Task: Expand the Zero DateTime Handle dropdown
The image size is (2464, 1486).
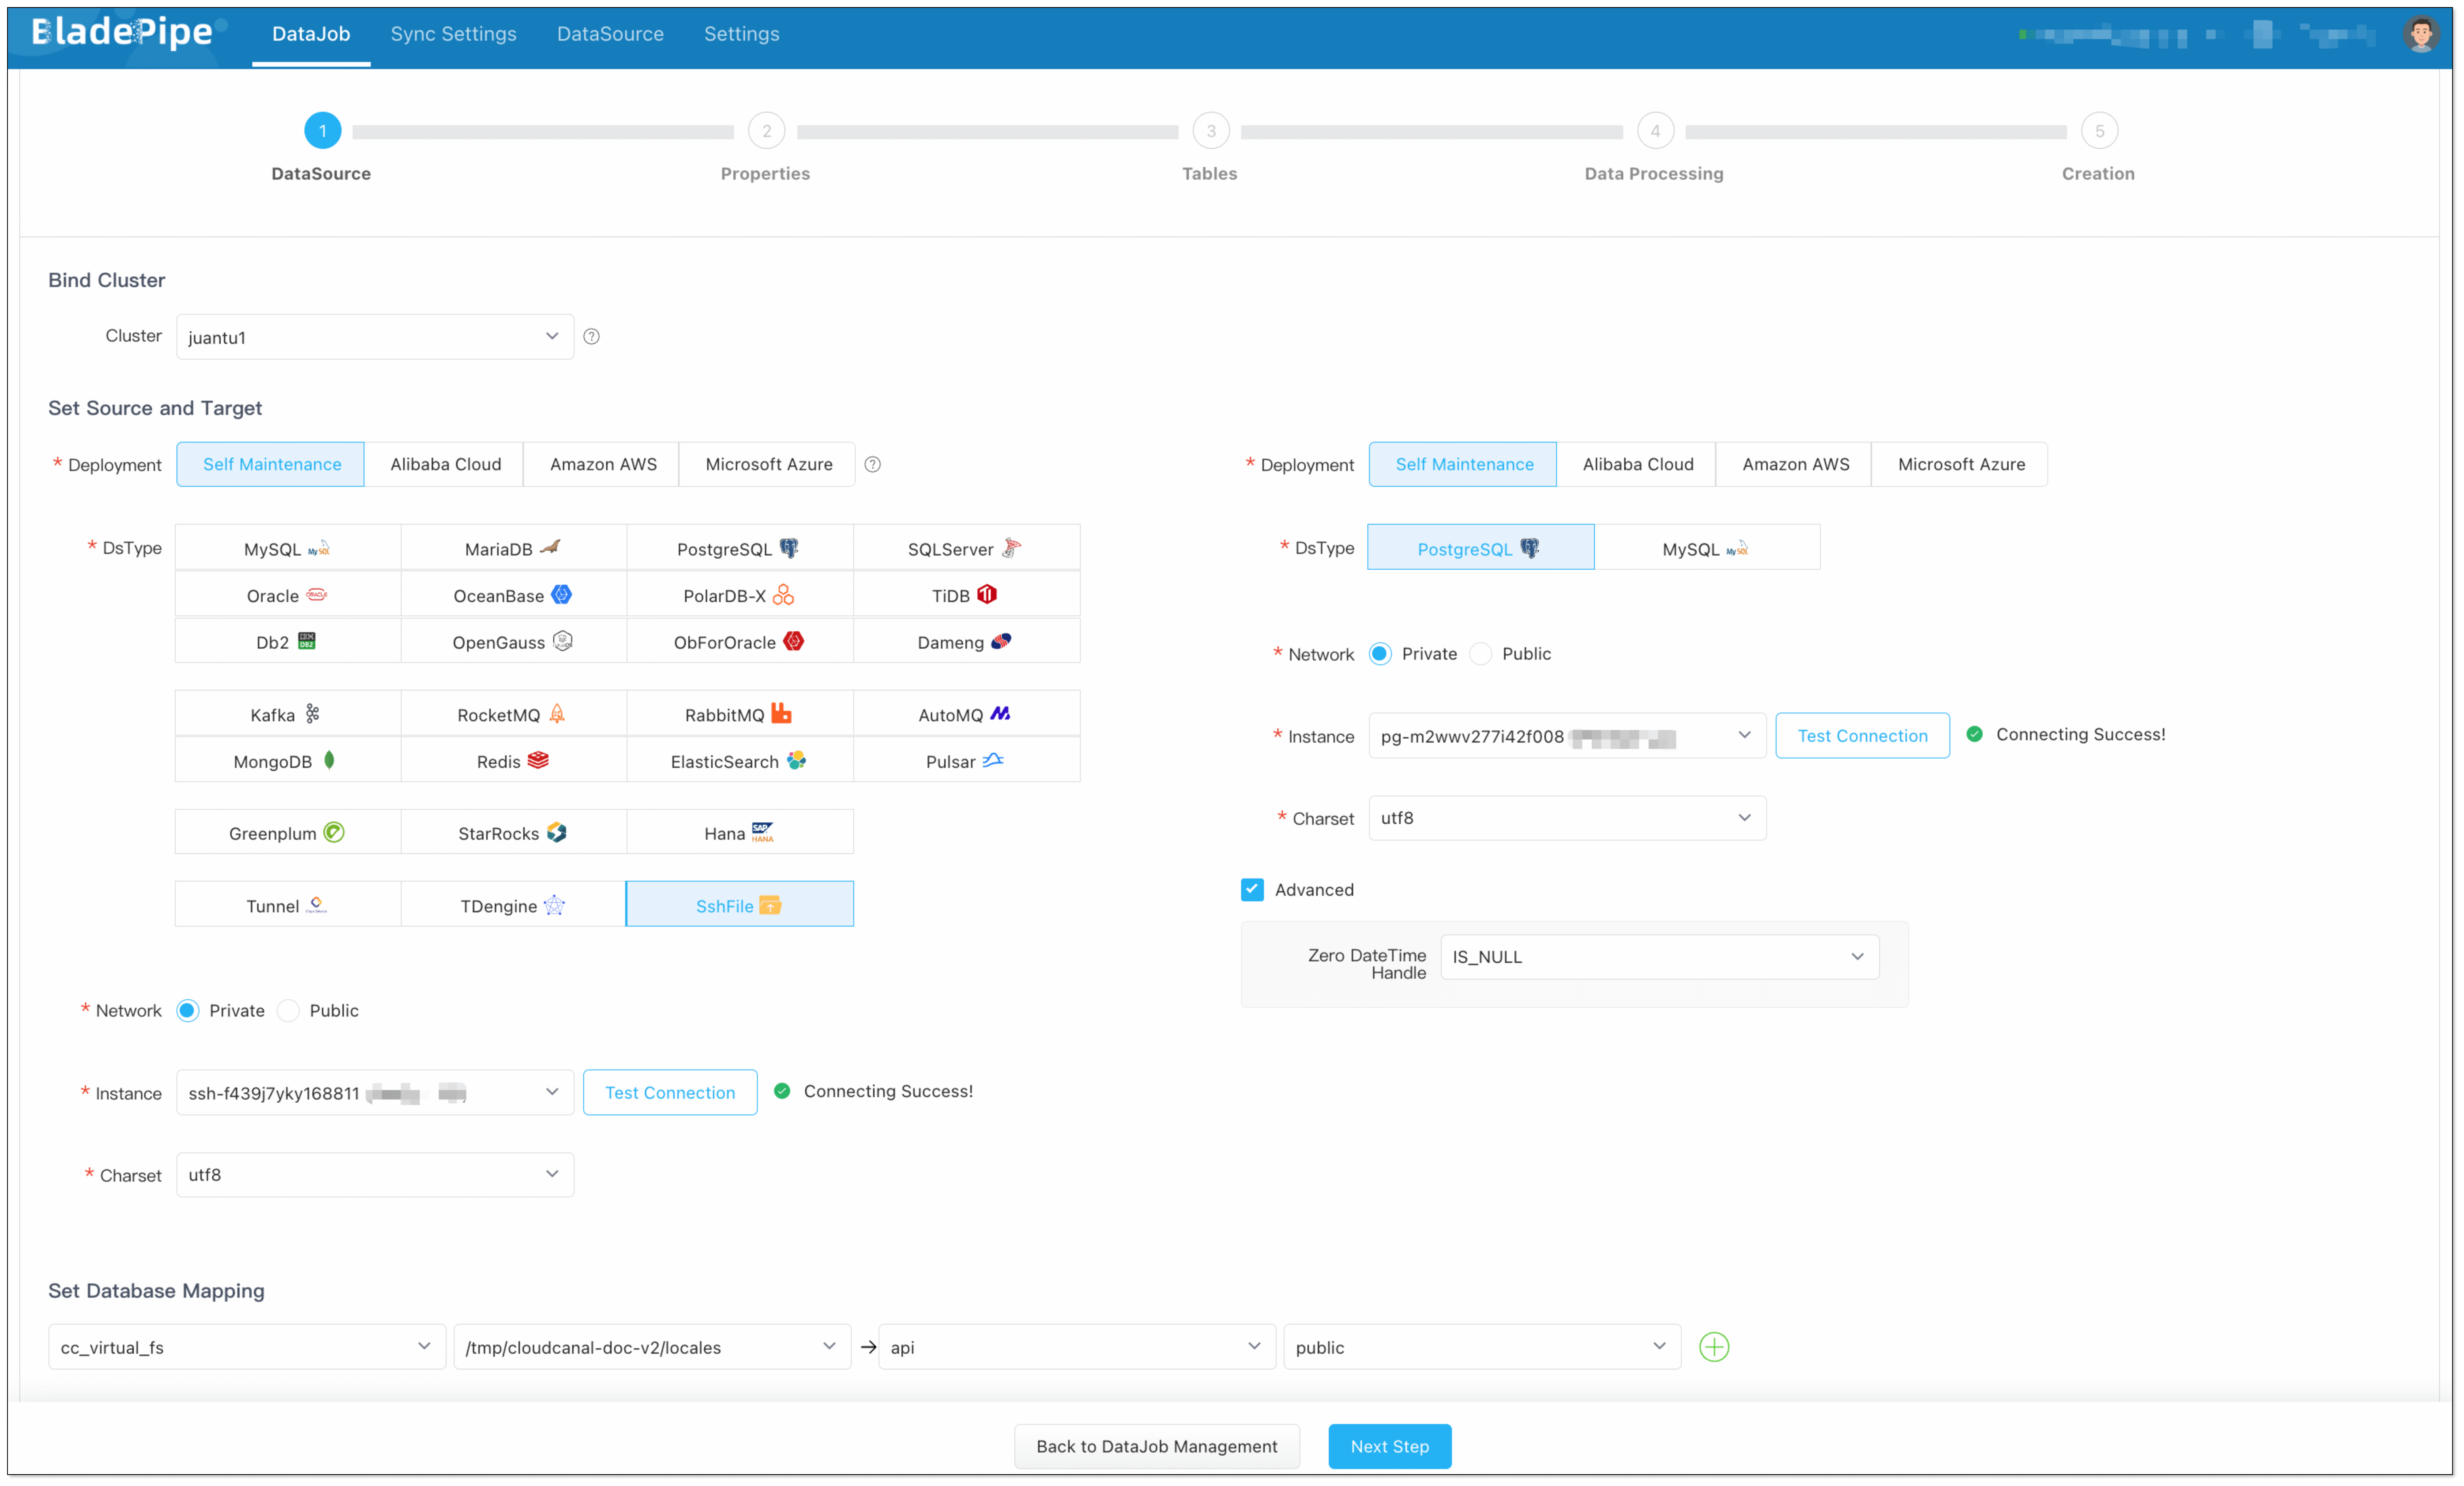Action: [x=1659, y=957]
